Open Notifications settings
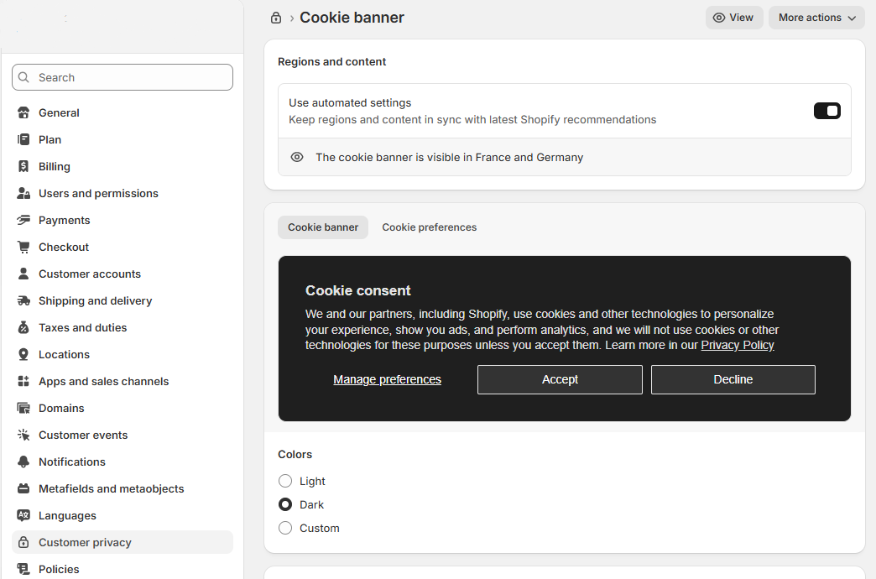876x579 pixels. coord(123,462)
